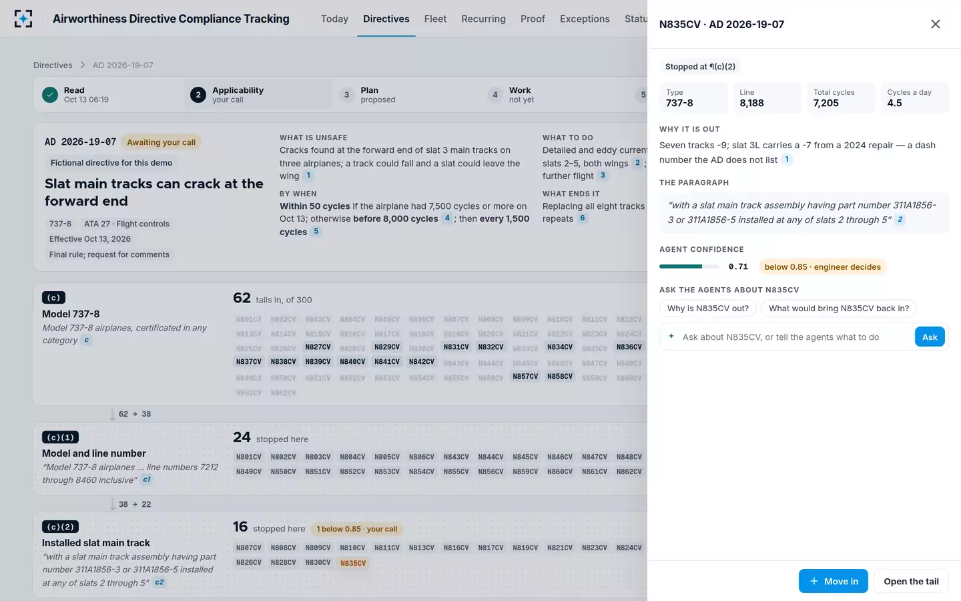
Task: Click 'below 0.85 · engineer decides' badge
Action: (x=822, y=266)
